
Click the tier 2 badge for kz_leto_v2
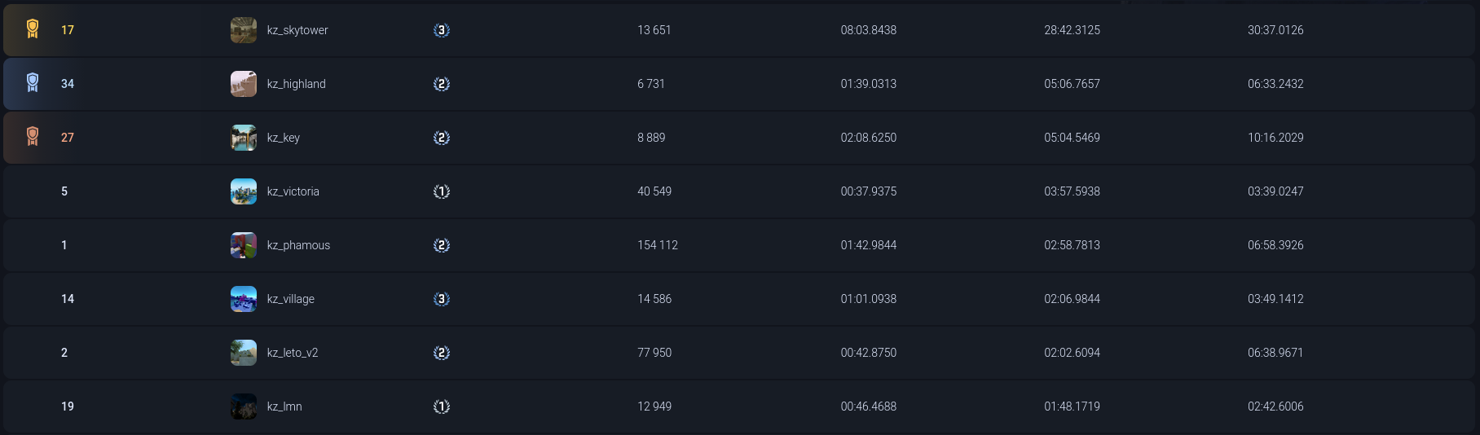tap(442, 353)
